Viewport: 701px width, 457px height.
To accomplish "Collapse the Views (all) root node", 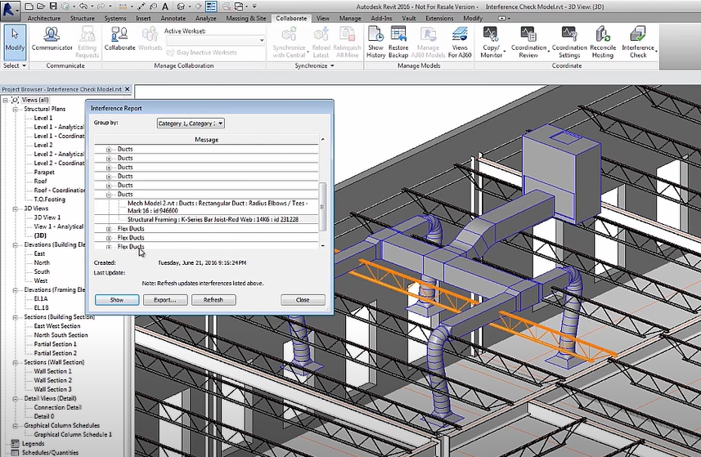I will [x=6, y=100].
